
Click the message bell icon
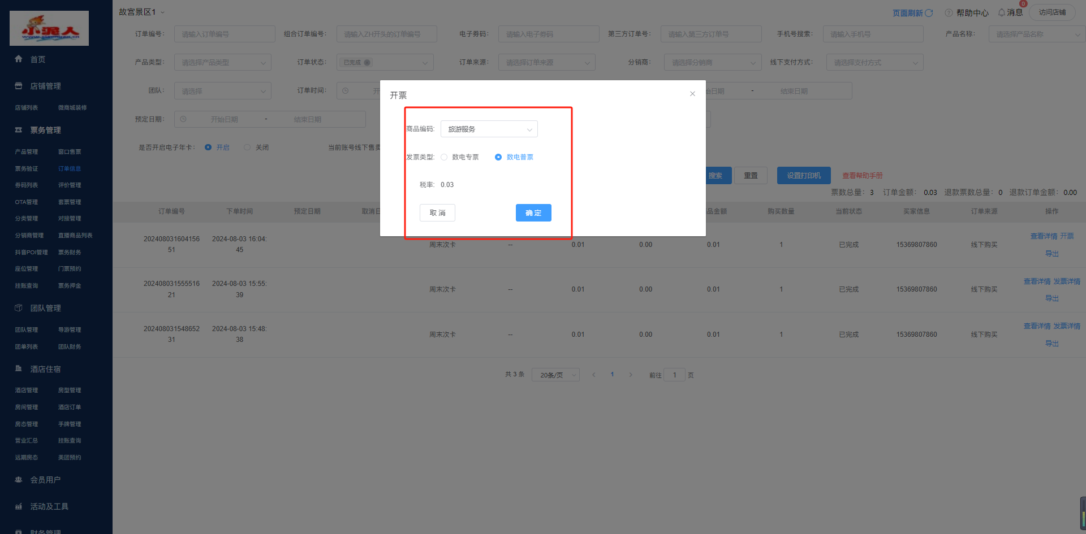point(1002,12)
